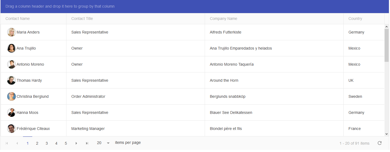
Task: Sort by the Company Name column header
Action: 223,19
